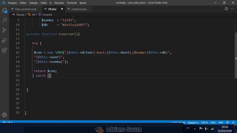
Task: Click the 'private' keyword on line 12
Action: pyautogui.click(x=33, y=34)
